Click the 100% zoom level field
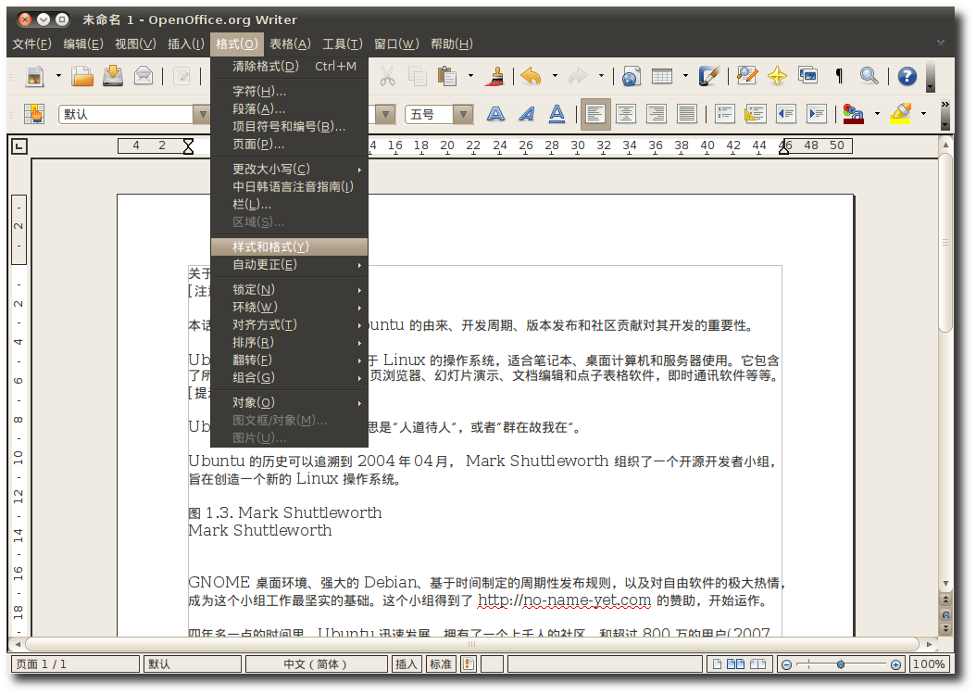This screenshot has width=976, height=695. tap(929, 664)
